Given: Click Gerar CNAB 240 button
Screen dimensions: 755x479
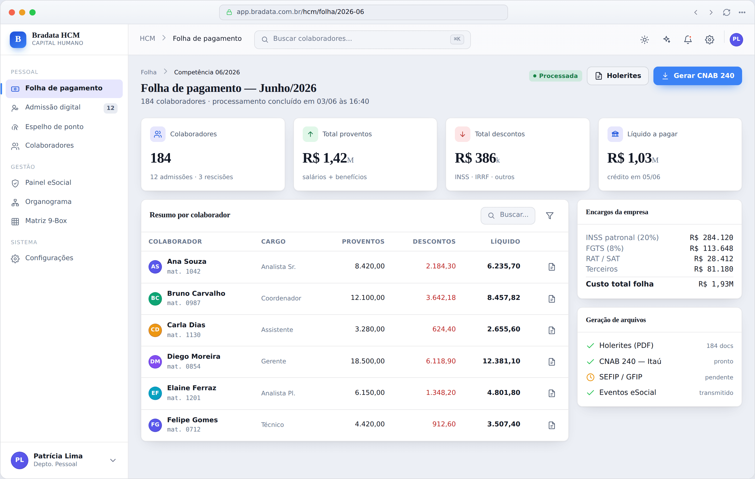Looking at the screenshot, I should pyautogui.click(x=697, y=76).
